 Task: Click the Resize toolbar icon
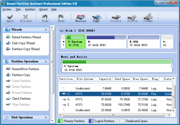(x=81, y=17)
